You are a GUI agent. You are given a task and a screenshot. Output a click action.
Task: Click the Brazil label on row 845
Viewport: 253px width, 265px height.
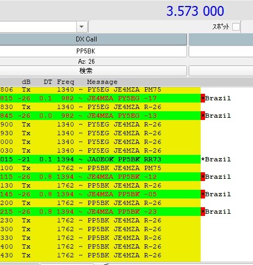click(218, 116)
